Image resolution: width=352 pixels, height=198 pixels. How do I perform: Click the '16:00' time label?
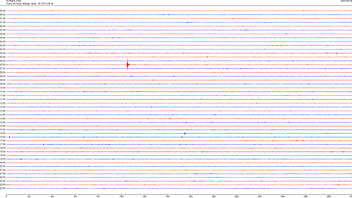(x=3, y=133)
